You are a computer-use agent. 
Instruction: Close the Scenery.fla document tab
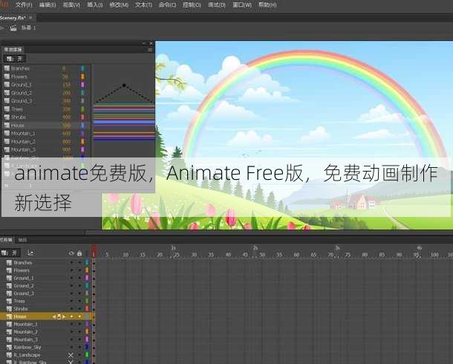pos(30,18)
